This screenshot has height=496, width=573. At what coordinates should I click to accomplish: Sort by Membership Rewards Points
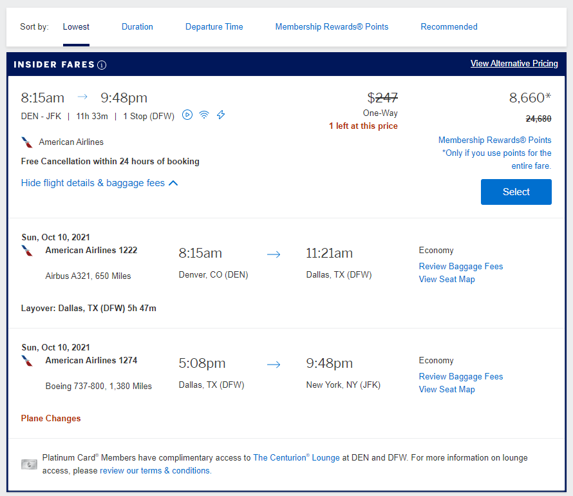pyautogui.click(x=332, y=27)
